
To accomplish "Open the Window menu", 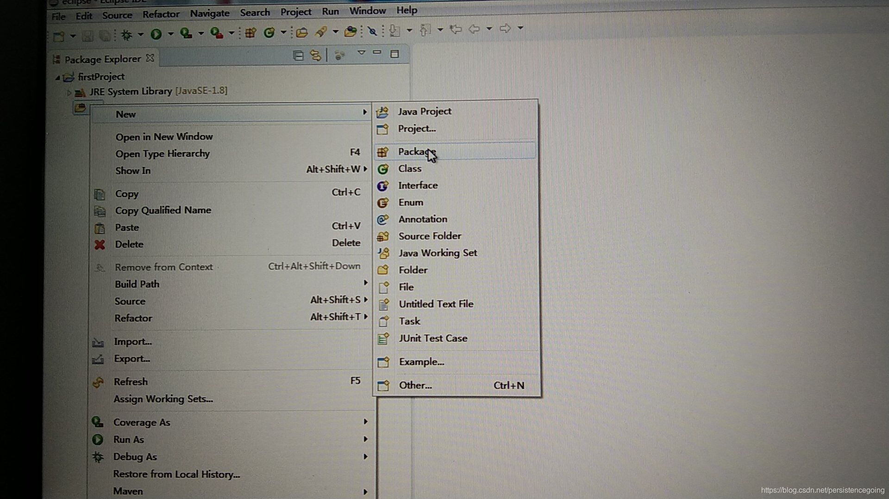I will (368, 11).
